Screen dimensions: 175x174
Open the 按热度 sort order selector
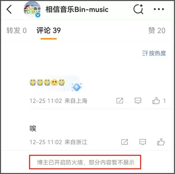click(x=154, y=53)
